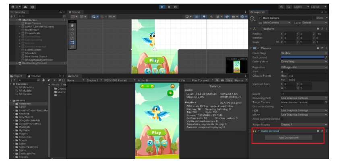Screen dimensions: 341x163
Task: Toggle hidden objects visibility eye icon
Action: pos(227,17)
